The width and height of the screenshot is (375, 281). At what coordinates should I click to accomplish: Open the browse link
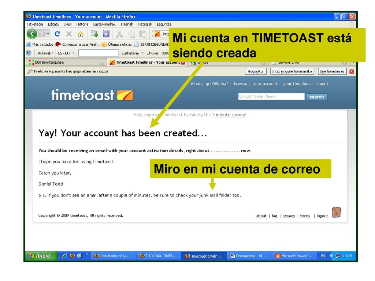[240, 84]
